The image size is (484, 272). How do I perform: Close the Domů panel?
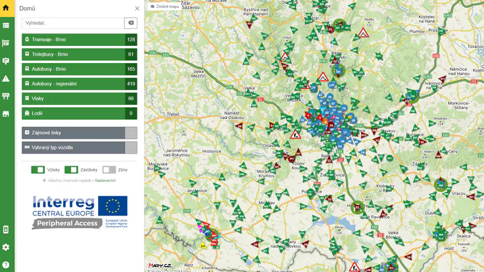[x=137, y=9]
